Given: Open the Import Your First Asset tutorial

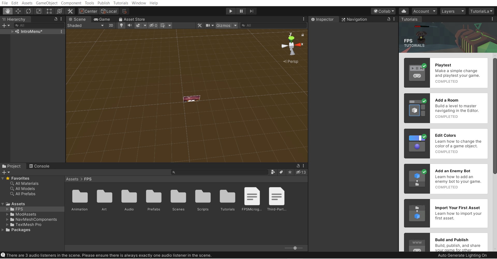Looking at the screenshot, I should tap(446, 213).
